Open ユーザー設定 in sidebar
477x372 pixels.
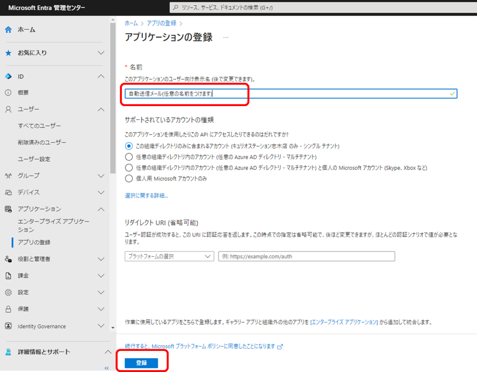pyautogui.click(x=34, y=159)
